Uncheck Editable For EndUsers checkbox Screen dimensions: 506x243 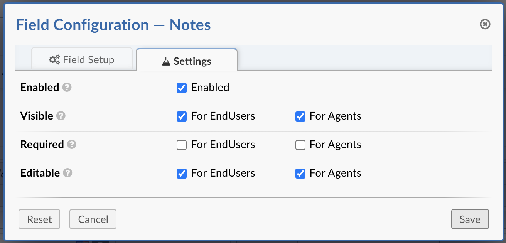coord(182,174)
